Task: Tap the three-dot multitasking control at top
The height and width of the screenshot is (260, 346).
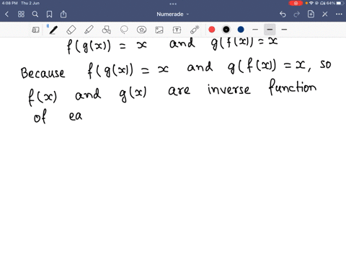Action: tap(173, 4)
